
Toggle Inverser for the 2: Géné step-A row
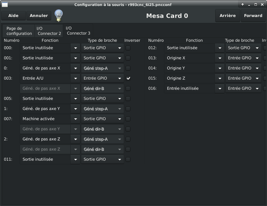(x=128, y=139)
